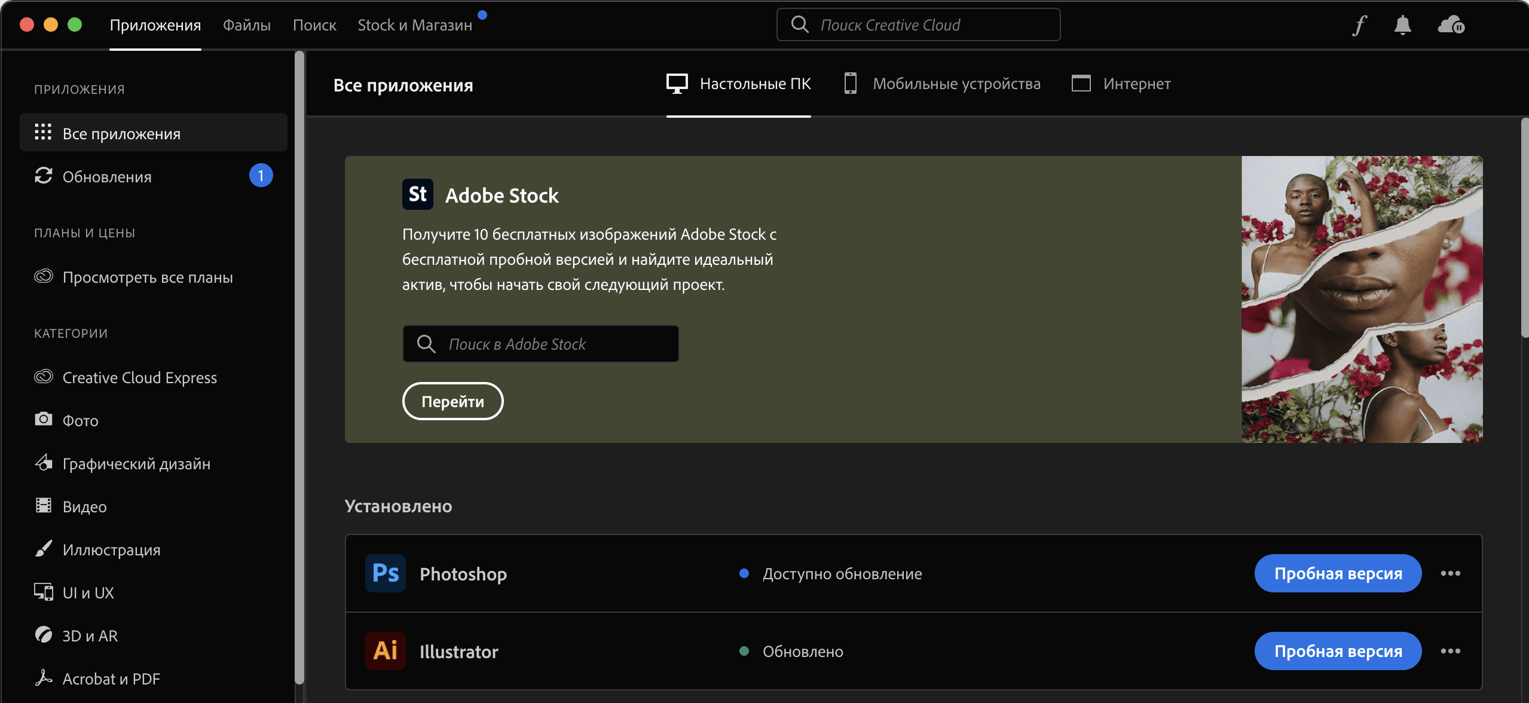The height and width of the screenshot is (703, 1529).
Task: Click the Adobe Stock St logo
Action: (x=417, y=194)
